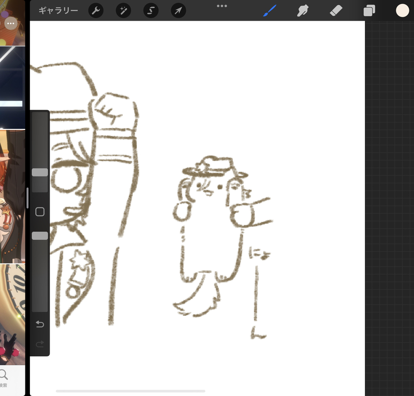
Task: Open the clock face image in side app
Action: pos(12,314)
